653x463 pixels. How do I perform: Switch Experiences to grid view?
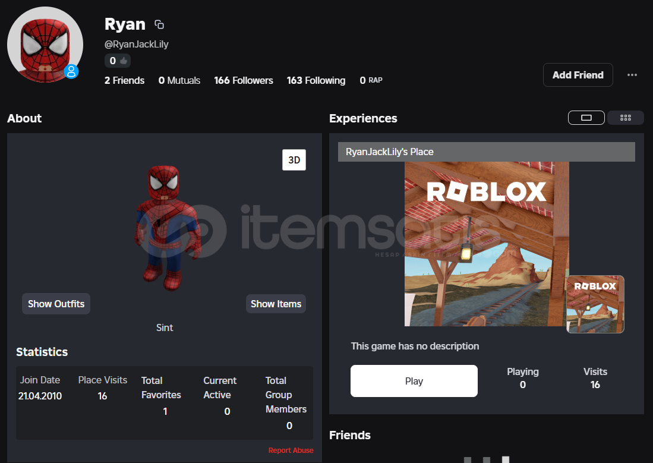626,118
